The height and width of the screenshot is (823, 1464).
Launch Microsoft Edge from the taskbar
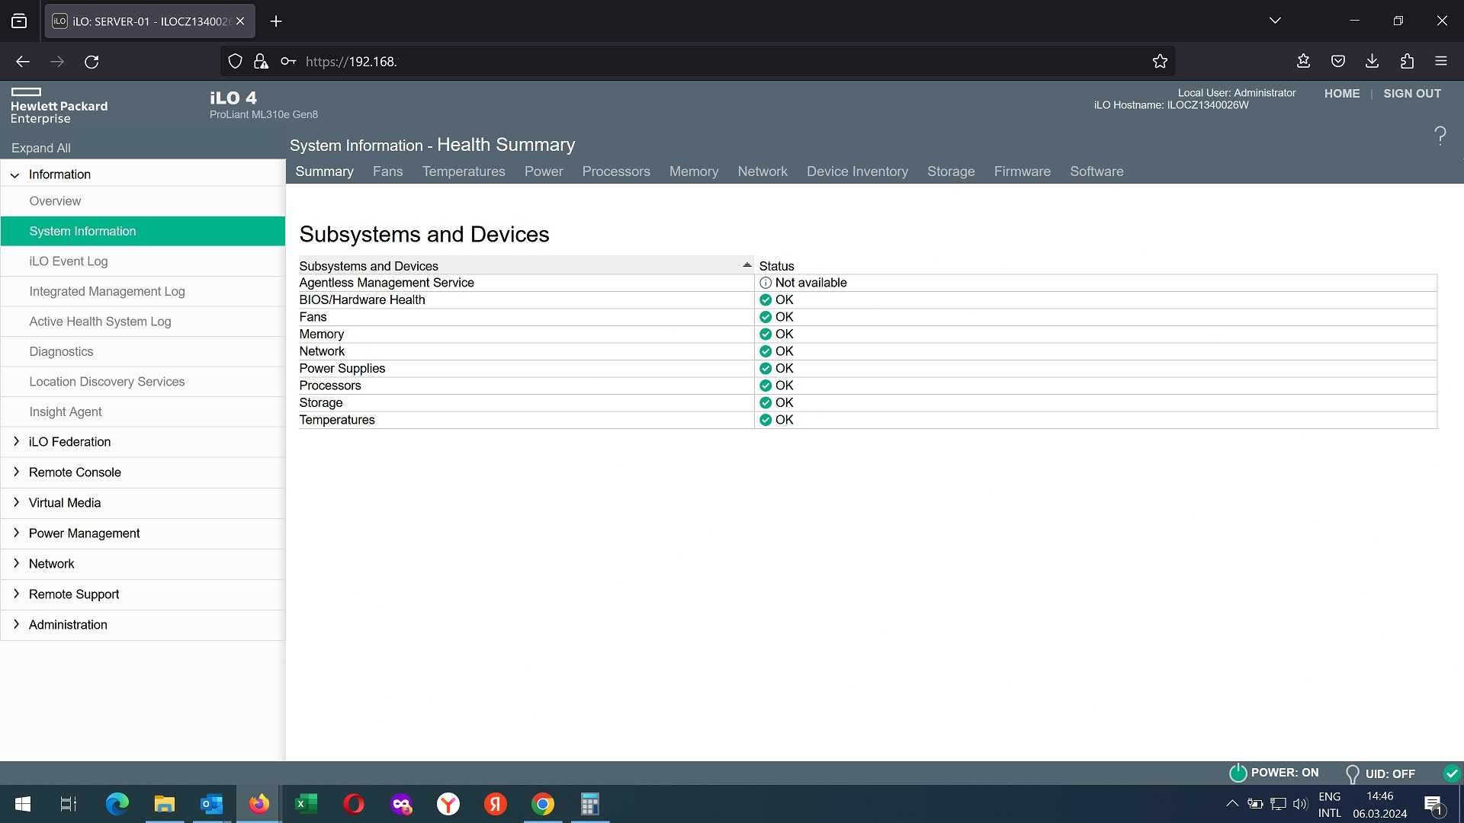[x=117, y=804]
